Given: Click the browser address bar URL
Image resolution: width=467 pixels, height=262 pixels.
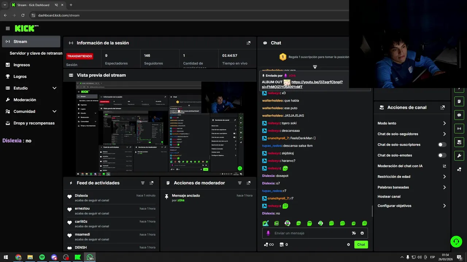Looking at the screenshot, I should click(x=59, y=15).
